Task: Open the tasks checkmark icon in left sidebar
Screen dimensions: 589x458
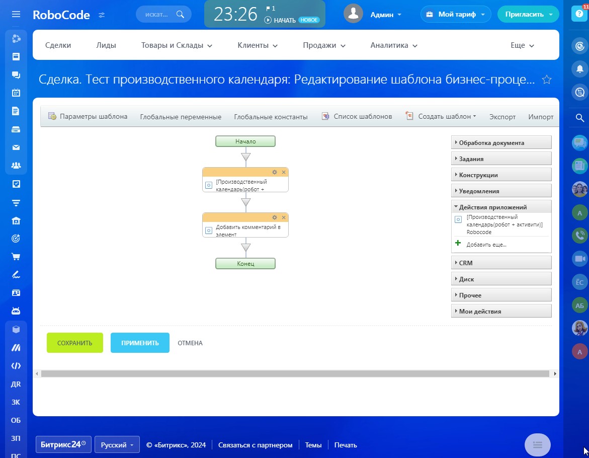Action: point(16,184)
